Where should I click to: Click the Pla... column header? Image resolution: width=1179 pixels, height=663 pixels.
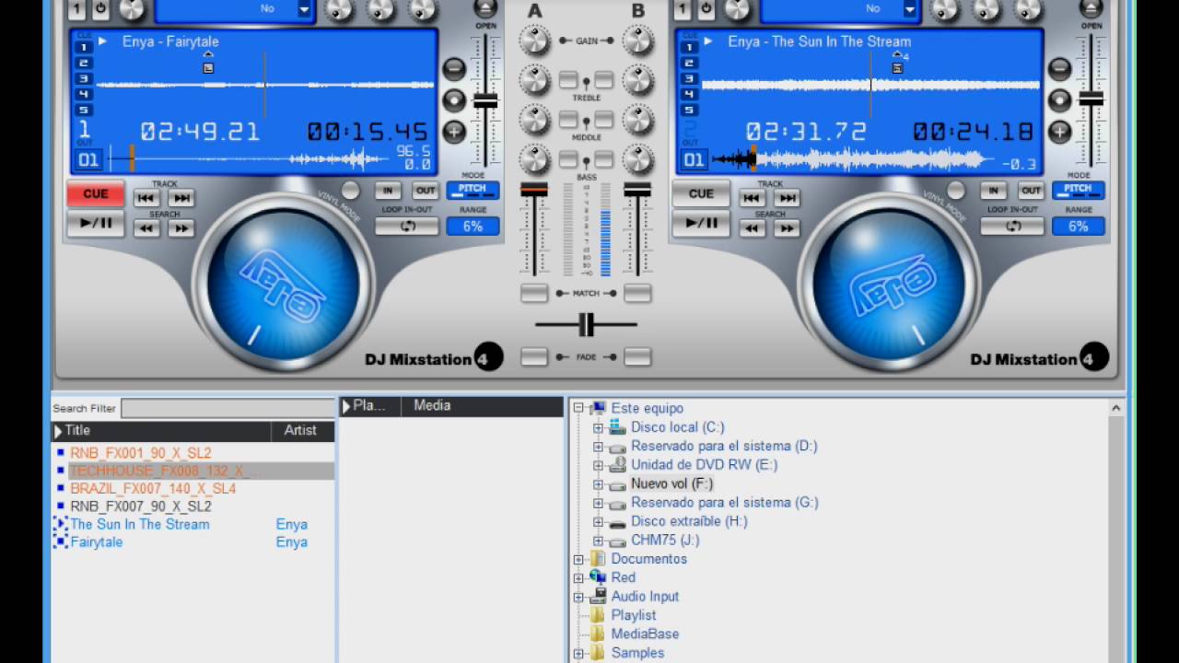point(370,406)
